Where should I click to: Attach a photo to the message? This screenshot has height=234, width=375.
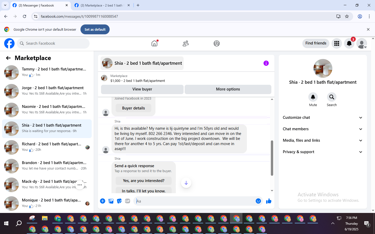coord(111,201)
